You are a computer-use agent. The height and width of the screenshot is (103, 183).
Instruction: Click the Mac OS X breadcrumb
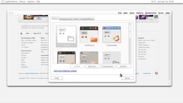point(37,33)
